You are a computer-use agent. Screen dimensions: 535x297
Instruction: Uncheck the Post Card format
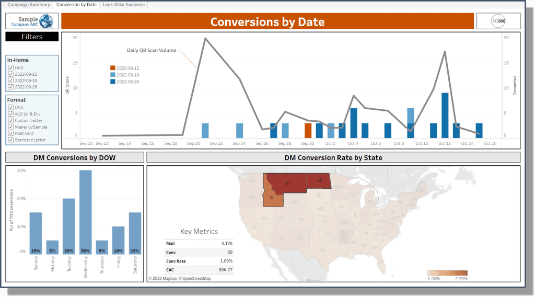point(11,133)
